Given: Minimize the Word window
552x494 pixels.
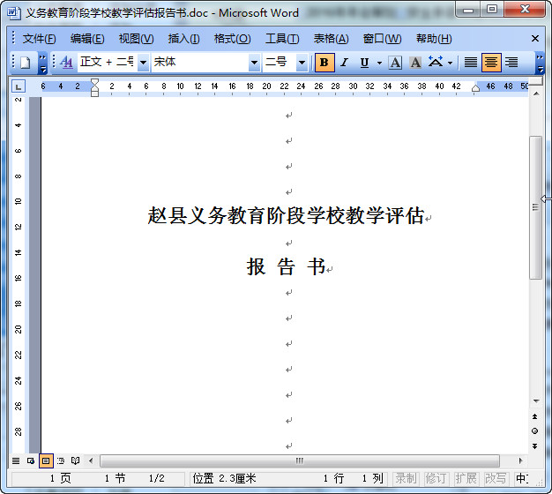Looking at the screenshot, I should click(468, 10).
